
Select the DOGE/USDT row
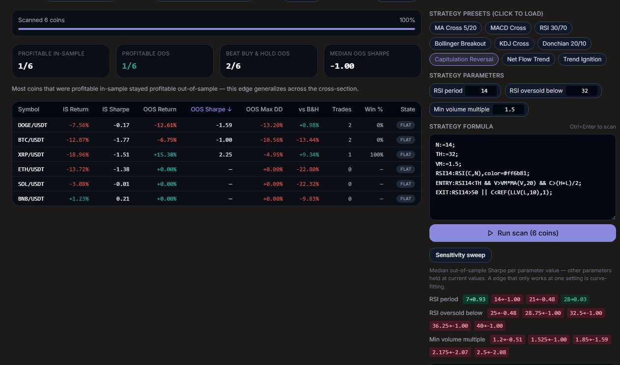[x=217, y=125]
